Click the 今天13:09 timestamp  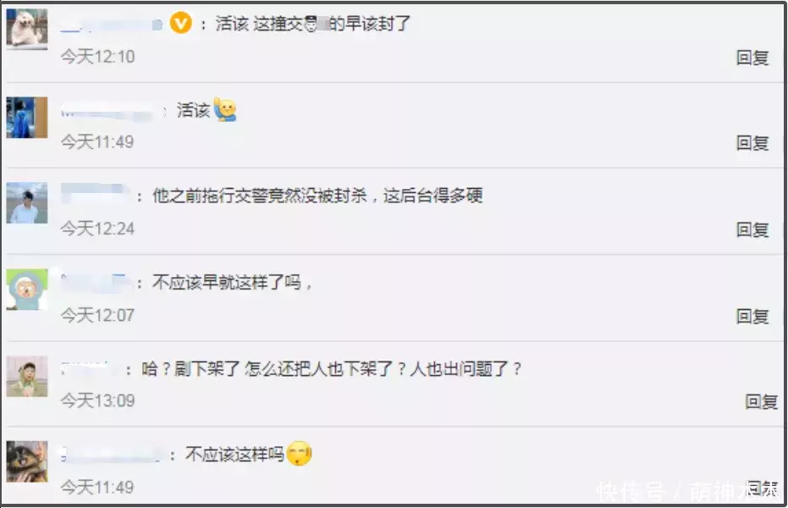pos(97,400)
